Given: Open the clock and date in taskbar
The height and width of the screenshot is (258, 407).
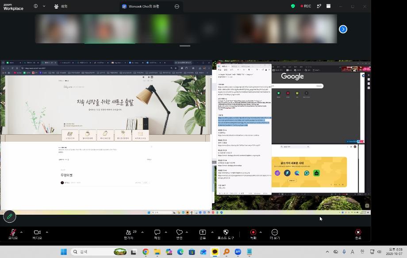Looking at the screenshot, I should pyautogui.click(x=394, y=251).
